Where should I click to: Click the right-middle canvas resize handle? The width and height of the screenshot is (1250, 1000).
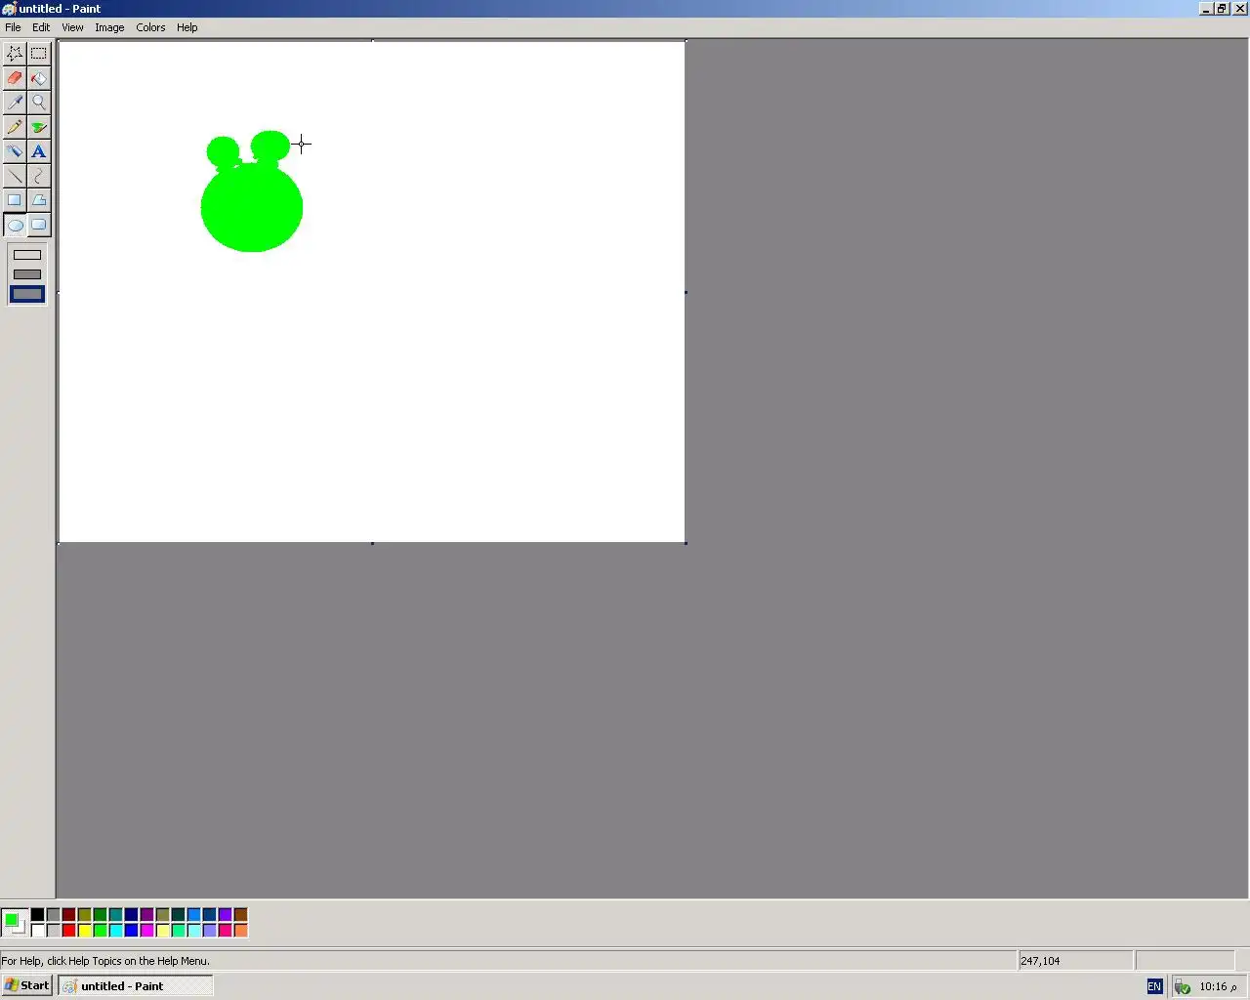686,292
